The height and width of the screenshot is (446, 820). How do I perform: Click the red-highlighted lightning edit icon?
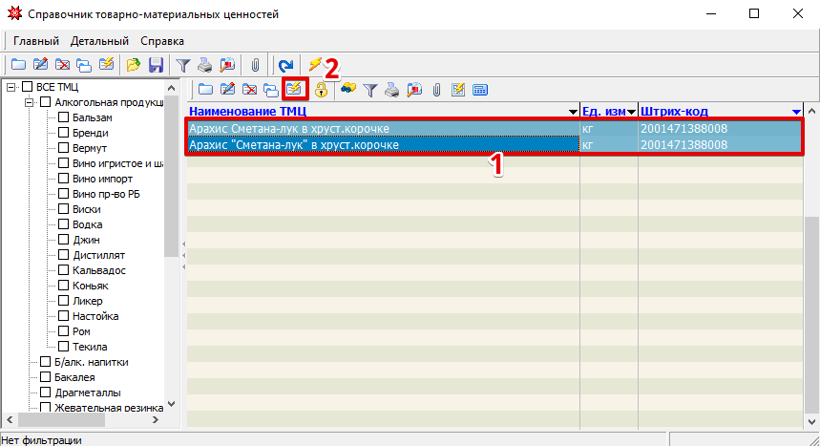pyautogui.click(x=295, y=90)
